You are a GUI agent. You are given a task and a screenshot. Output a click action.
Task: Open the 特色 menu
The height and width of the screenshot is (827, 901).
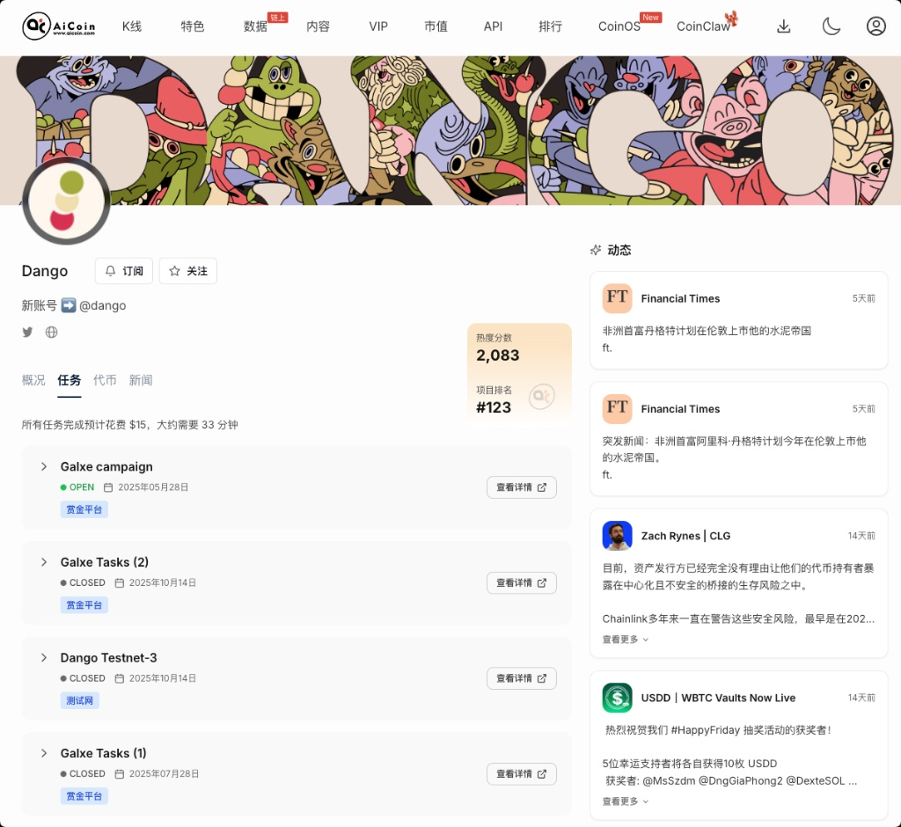click(192, 26)
